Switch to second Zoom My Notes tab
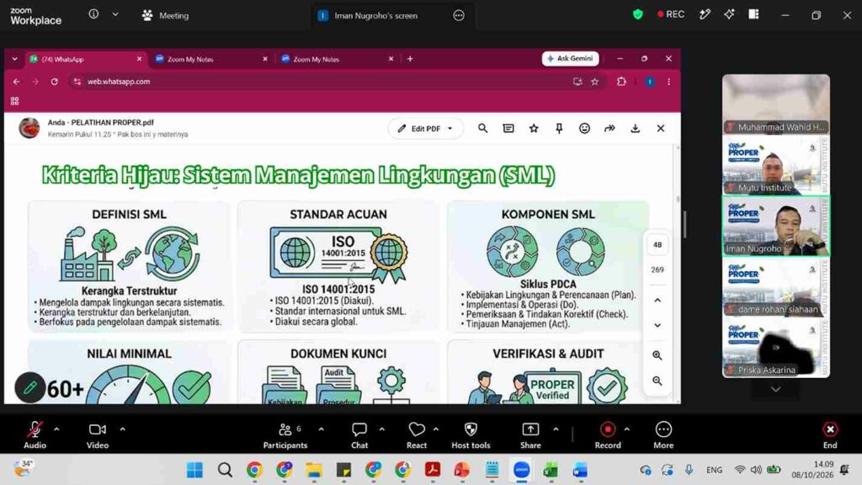The width and height of the screenshot is (862, 485). coord(338,59)
